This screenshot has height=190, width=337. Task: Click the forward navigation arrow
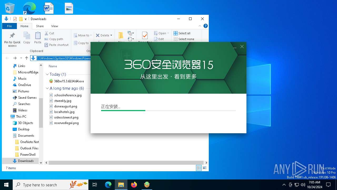coord(15,58)
